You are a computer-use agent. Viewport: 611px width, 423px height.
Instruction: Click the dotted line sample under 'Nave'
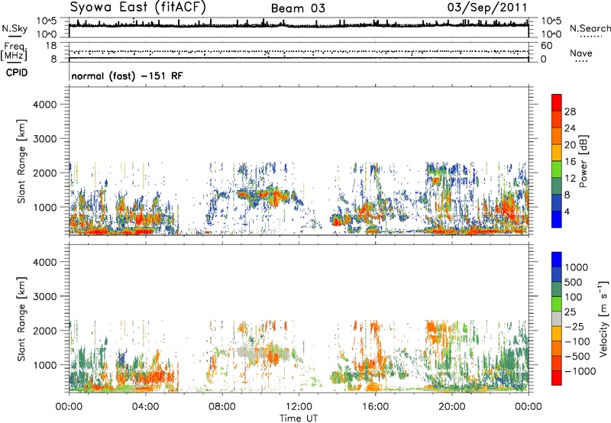coord(582,62)
